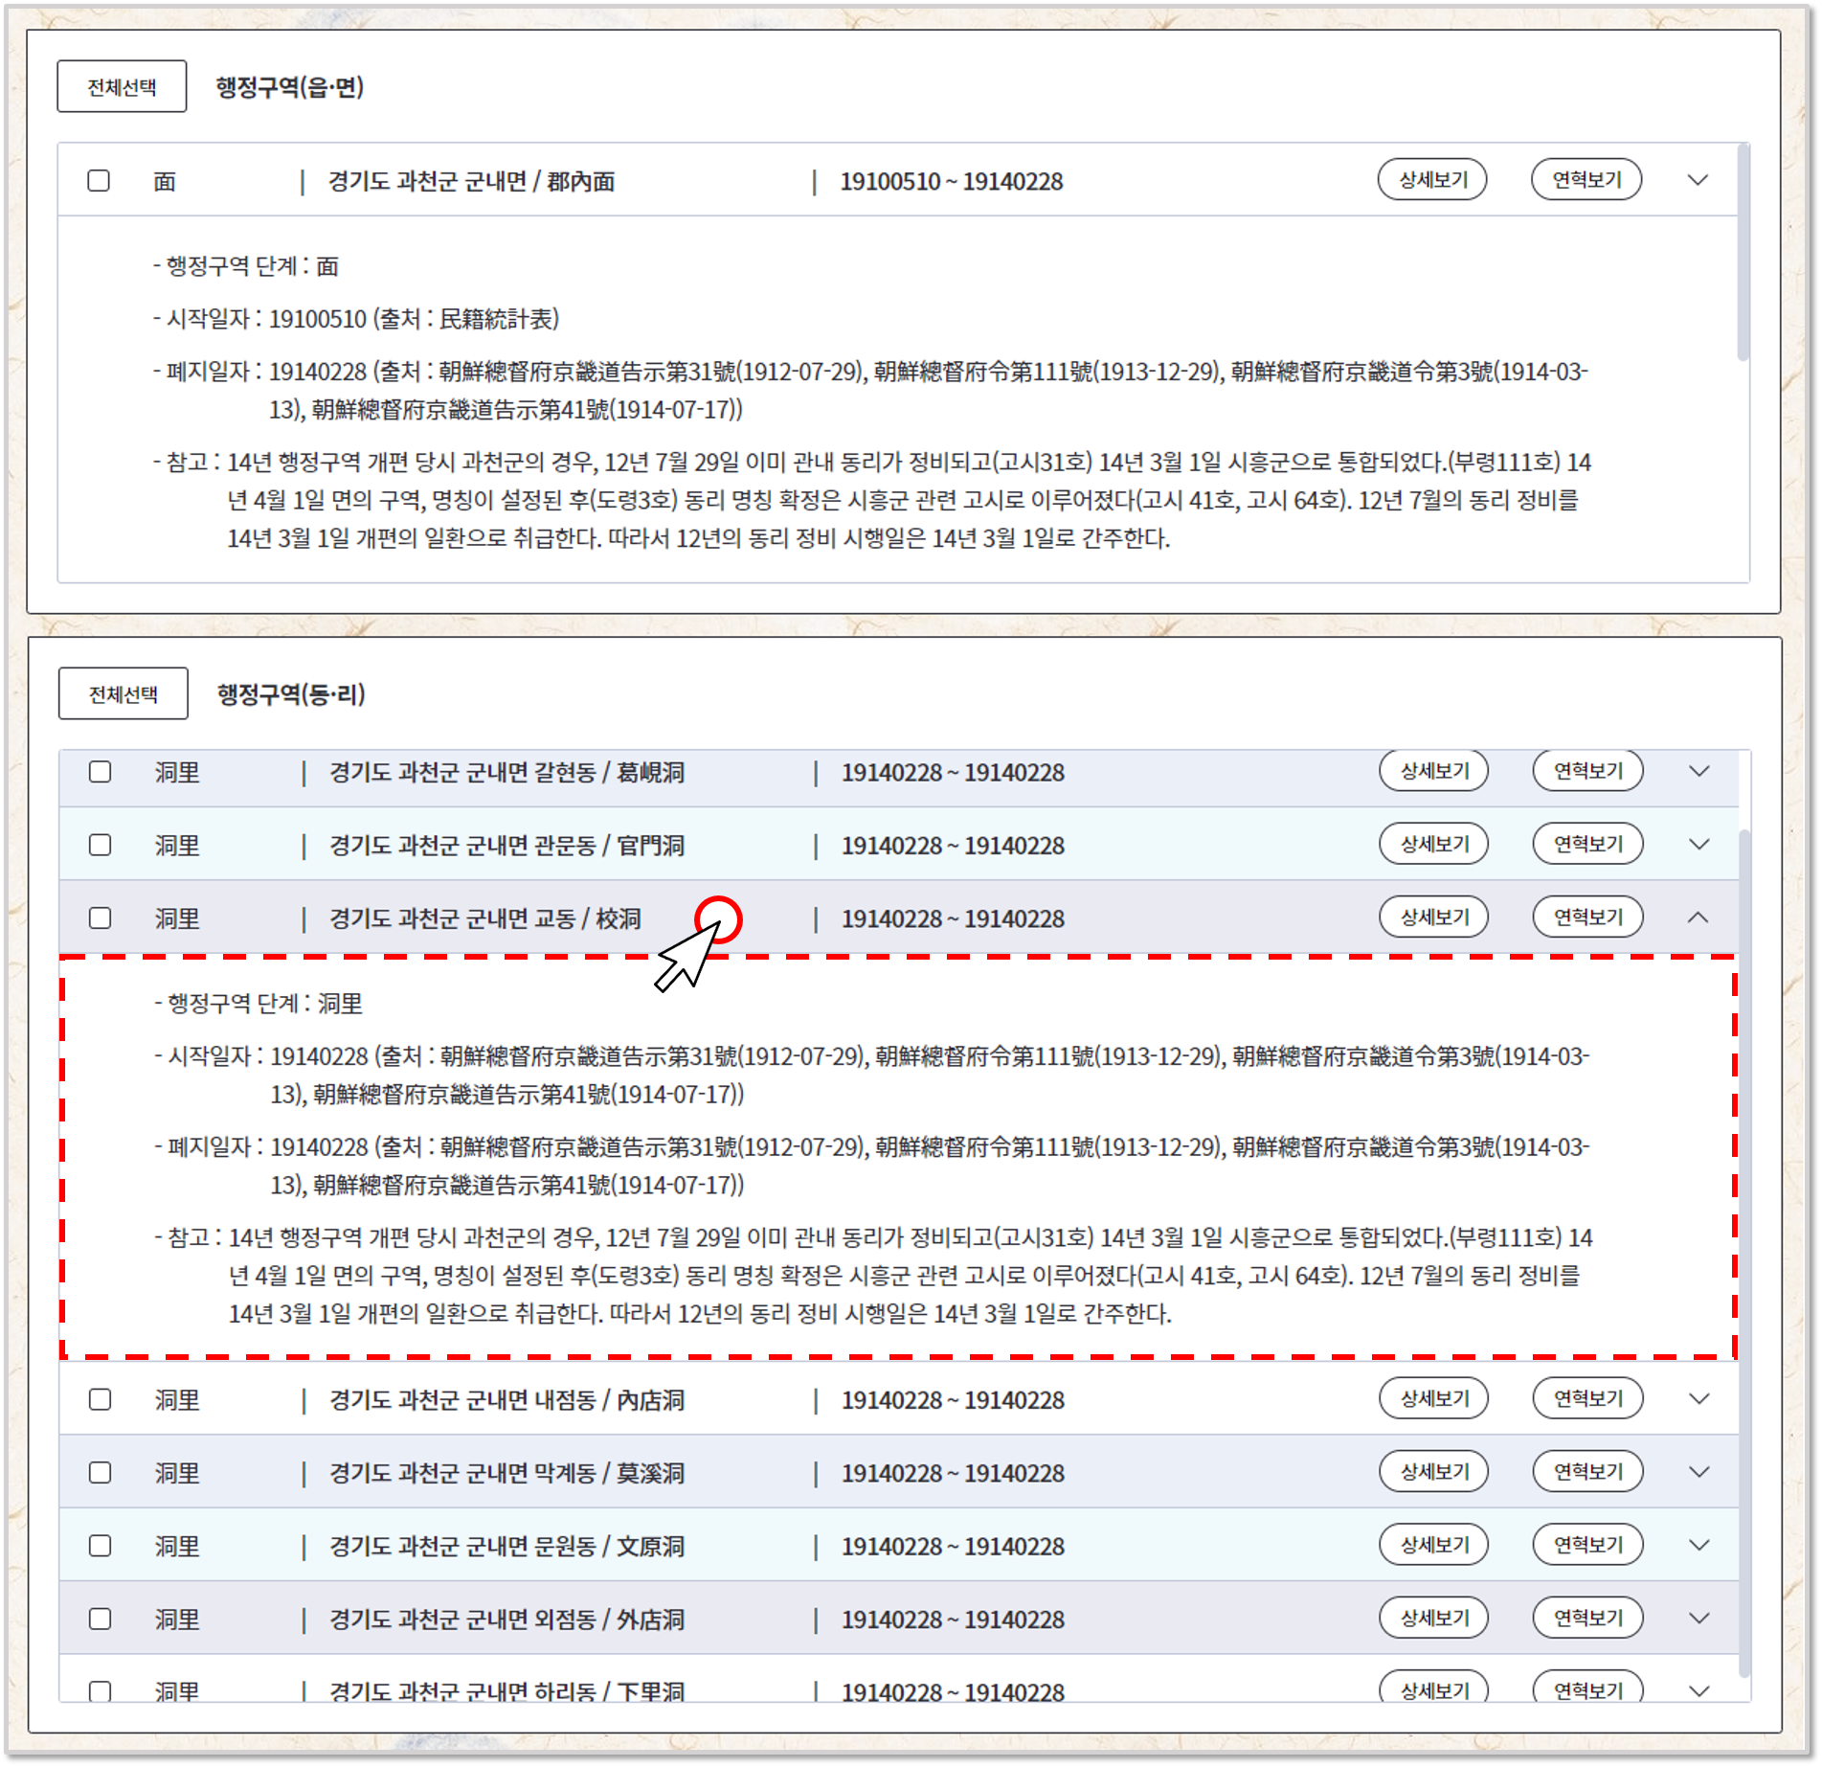Open 연혁보기 for 군내면 / 郡內面 row

click(1586, 180)
